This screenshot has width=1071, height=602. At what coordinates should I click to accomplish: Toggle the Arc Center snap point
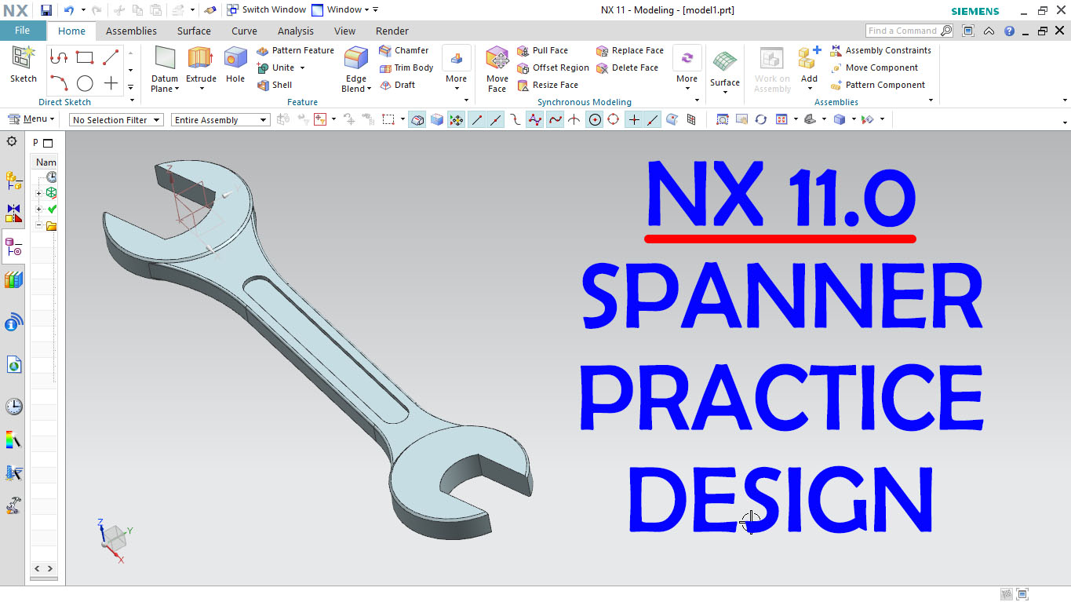(595, 119)
